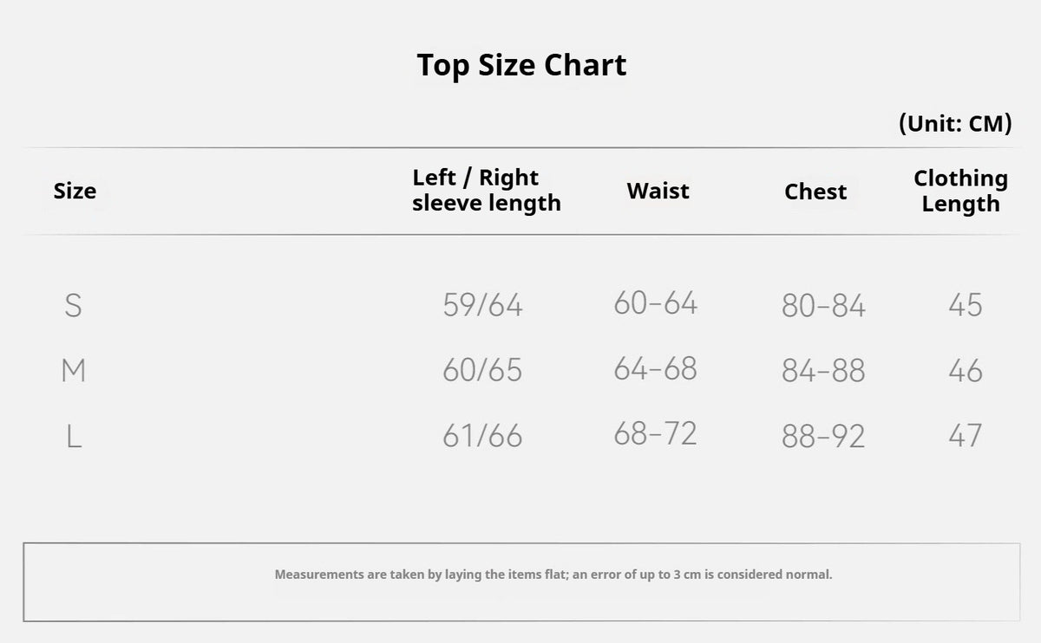Click the Size column header
This screenshot has height=643, width=1041.
75,191
